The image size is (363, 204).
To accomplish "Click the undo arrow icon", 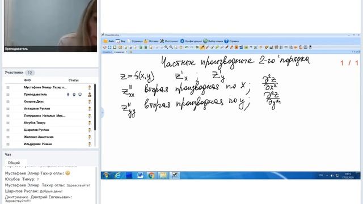I will click(187, 47).
